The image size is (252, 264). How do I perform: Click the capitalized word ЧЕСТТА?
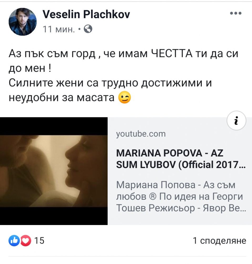(172, 53)
